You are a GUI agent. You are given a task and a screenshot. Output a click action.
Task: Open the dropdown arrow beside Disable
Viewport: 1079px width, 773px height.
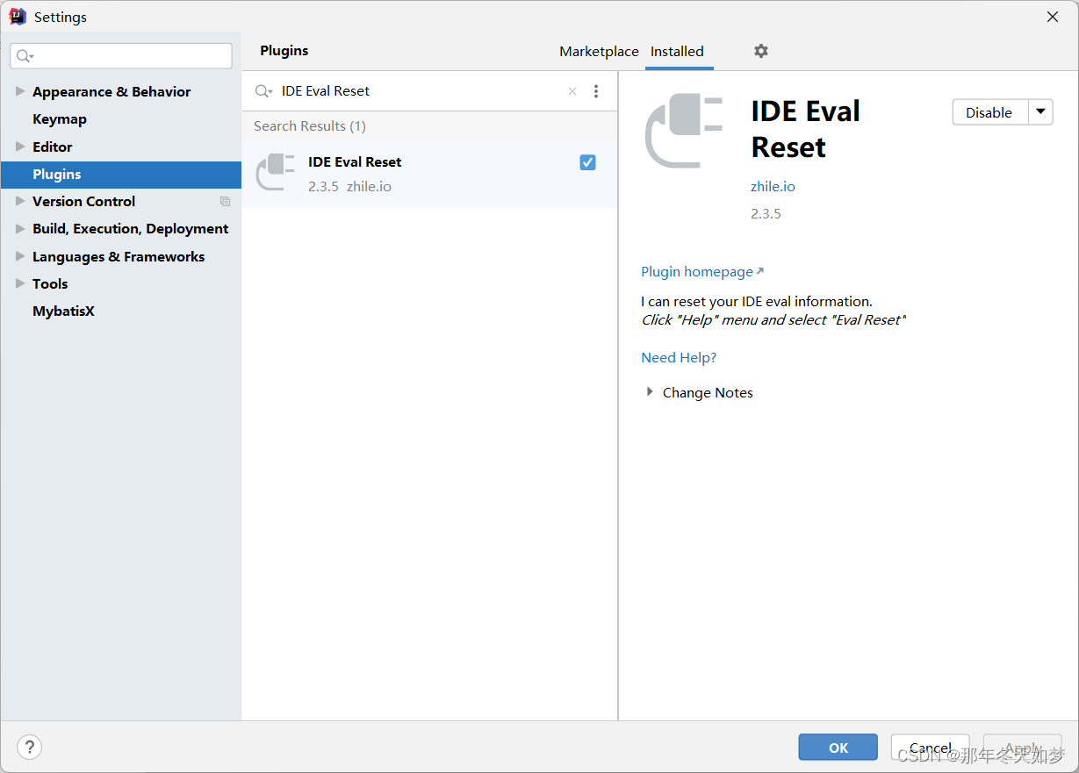[1040, 112]
